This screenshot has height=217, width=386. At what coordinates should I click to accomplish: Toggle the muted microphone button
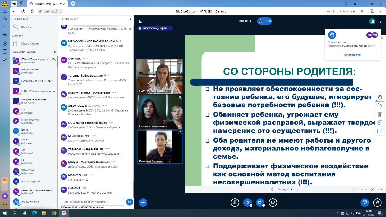point(235,203)
